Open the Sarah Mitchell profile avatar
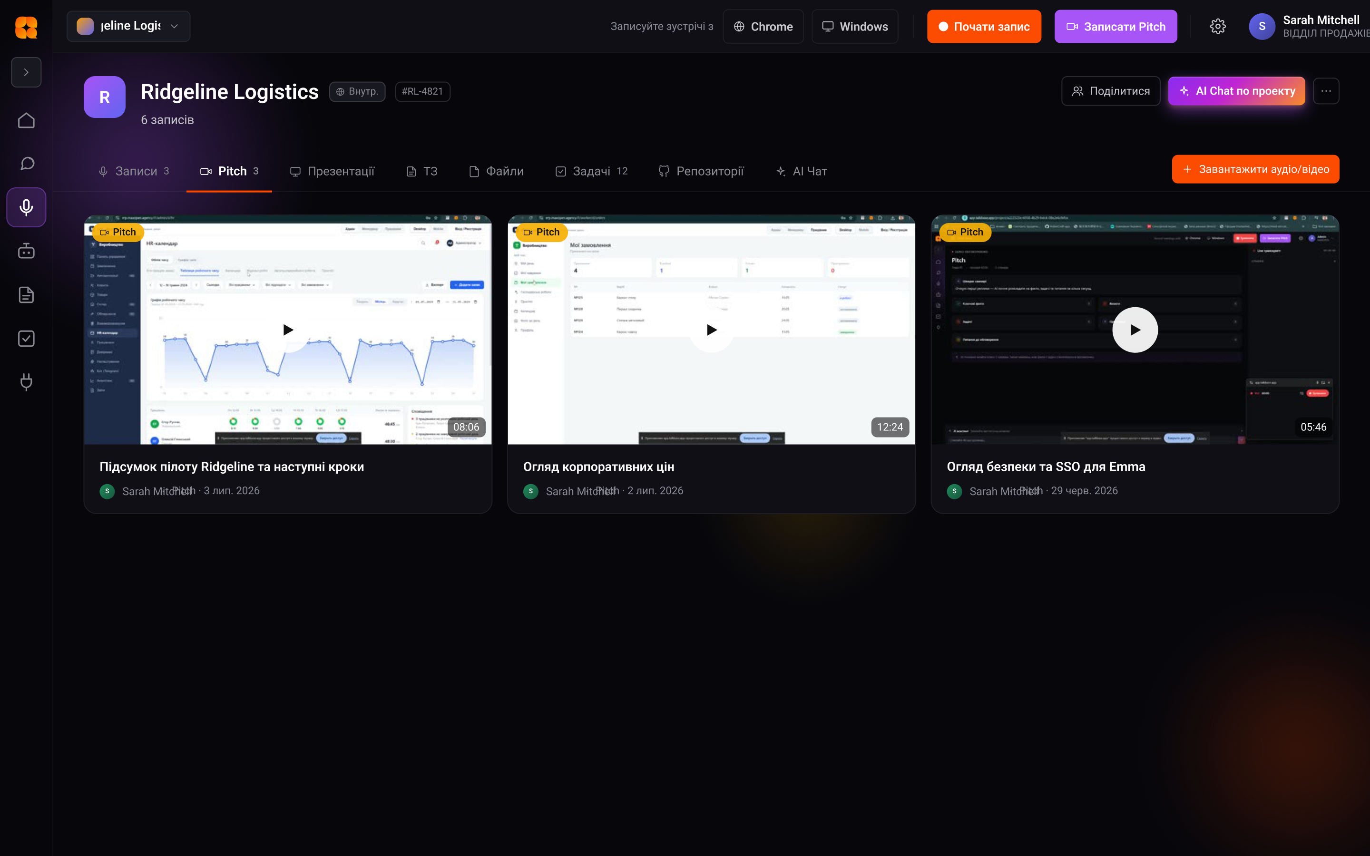 click(x=1262, y=27)
